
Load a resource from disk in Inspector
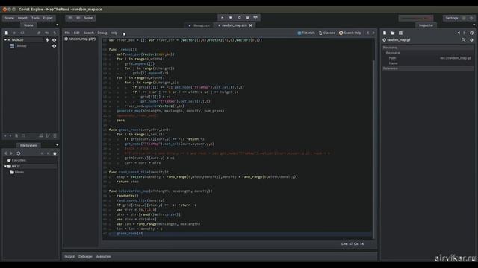[393, 33]
